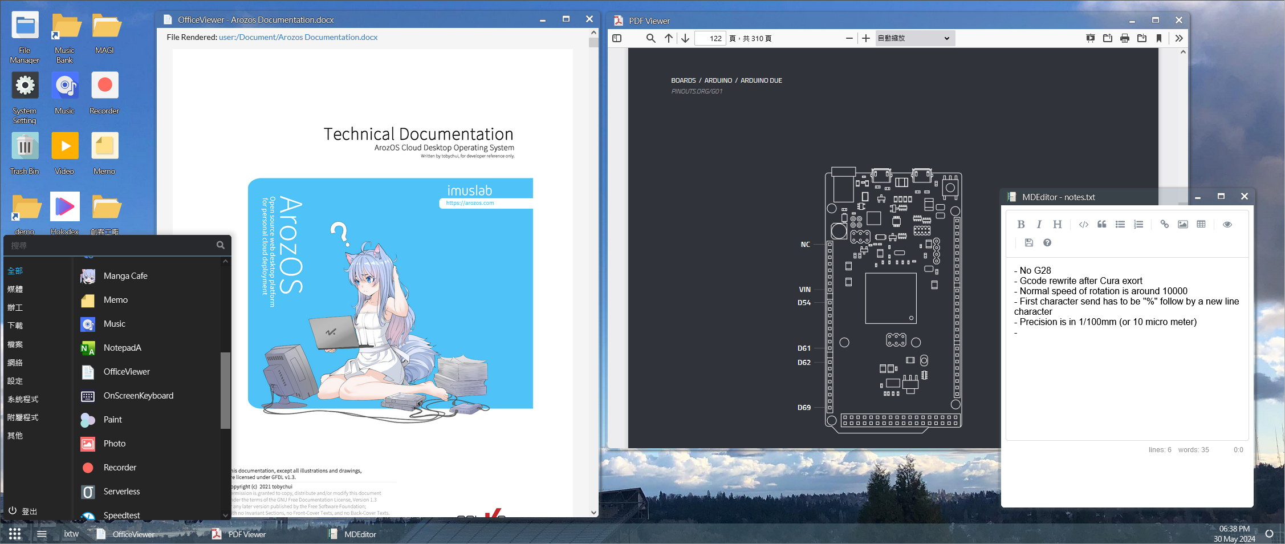Click the Bold icon in MDEditor
Image resolution: width=1285 pixels, height=544 pixels.
point(1020,225)
